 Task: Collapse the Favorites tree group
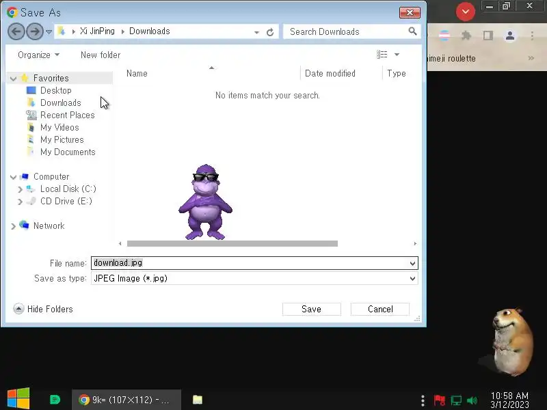coord(13,79)
